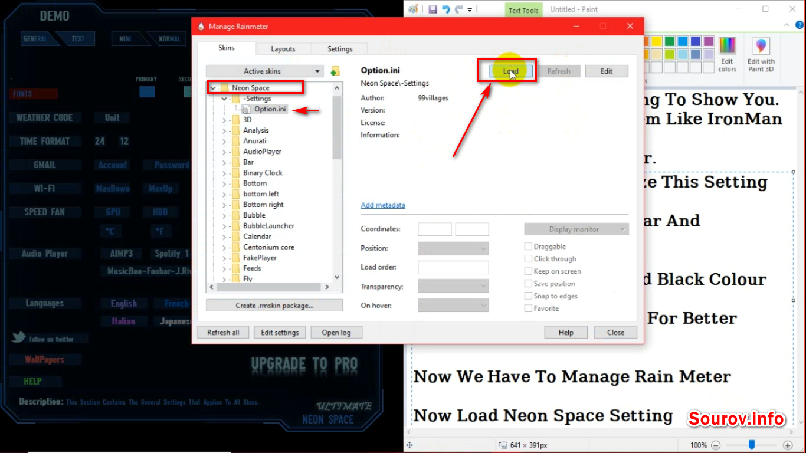Image resolution: width=806 pixels, height=453 pixels.
Task: Open the On hover combo box
Action: point(453,306)
